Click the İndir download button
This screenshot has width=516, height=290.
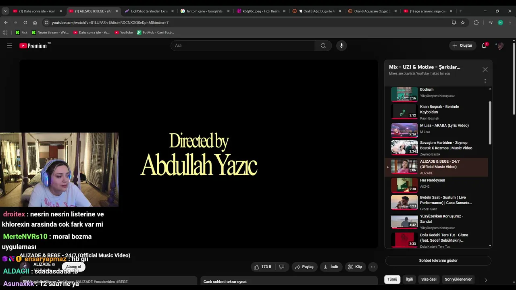coord(331,267)
